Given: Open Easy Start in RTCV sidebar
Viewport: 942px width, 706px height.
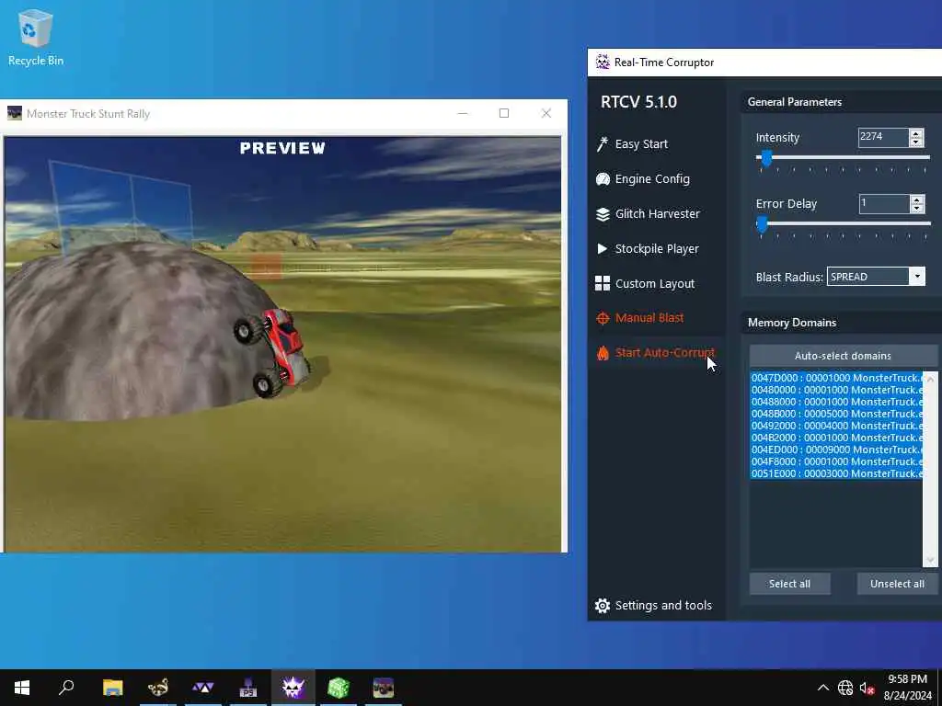Looking at the screenshot, I should point(632,144).
